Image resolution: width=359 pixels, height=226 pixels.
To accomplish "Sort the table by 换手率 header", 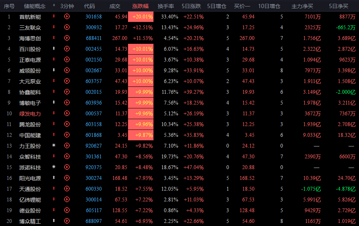I will click(166, 6).
